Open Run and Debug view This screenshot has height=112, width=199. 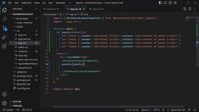coord(4,37)
